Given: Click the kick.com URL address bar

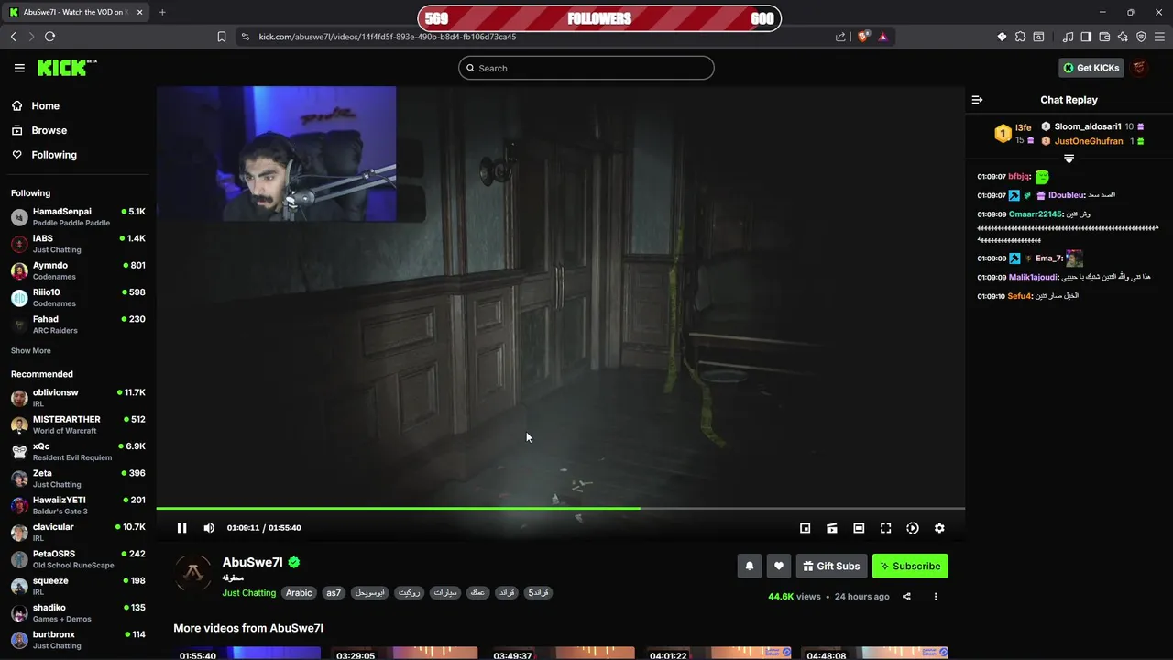Looking at the screenshot, I should 387,37.
